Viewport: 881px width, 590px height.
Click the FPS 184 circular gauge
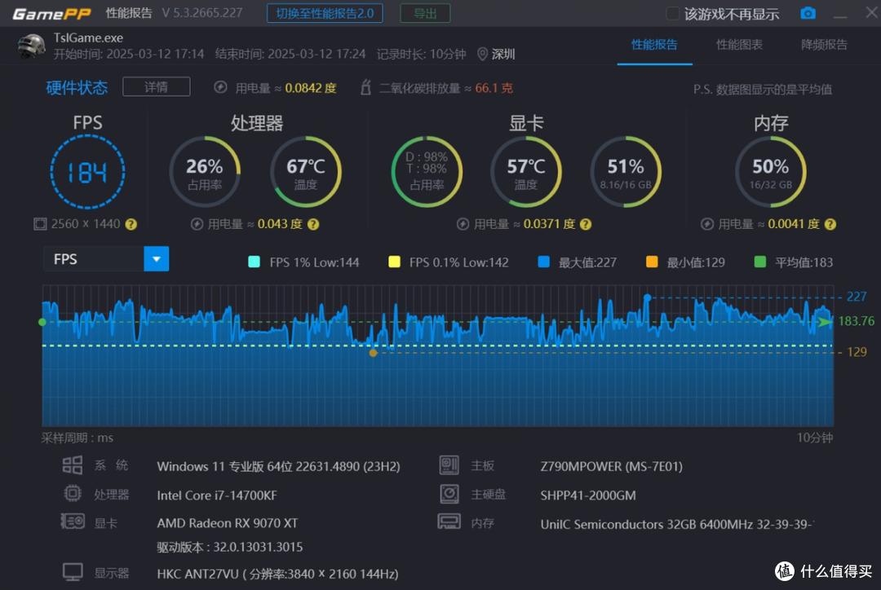pos(87,172)
